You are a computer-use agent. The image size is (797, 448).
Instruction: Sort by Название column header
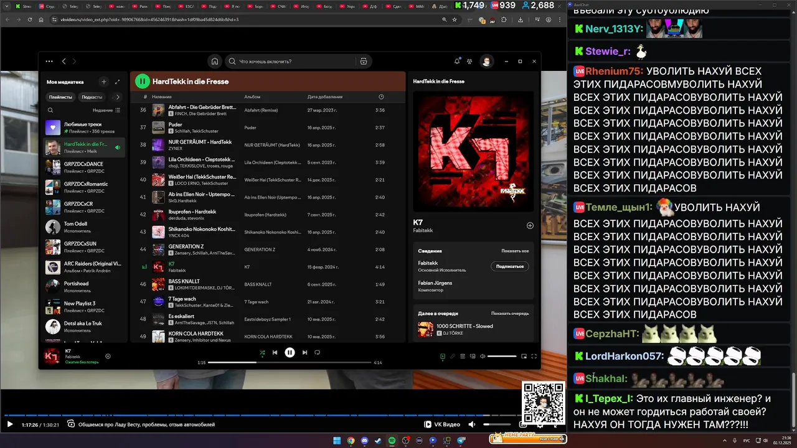162,96
